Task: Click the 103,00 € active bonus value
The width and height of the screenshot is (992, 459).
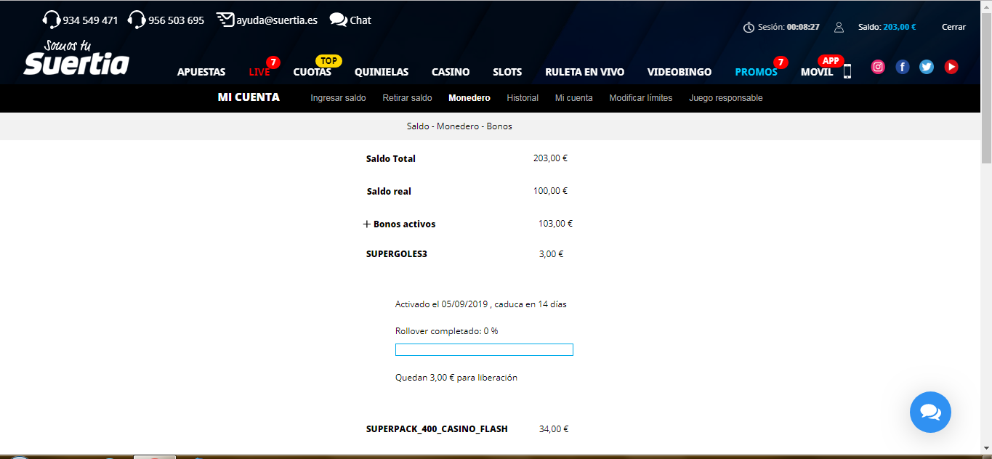Action: click(x=555, y=224)
